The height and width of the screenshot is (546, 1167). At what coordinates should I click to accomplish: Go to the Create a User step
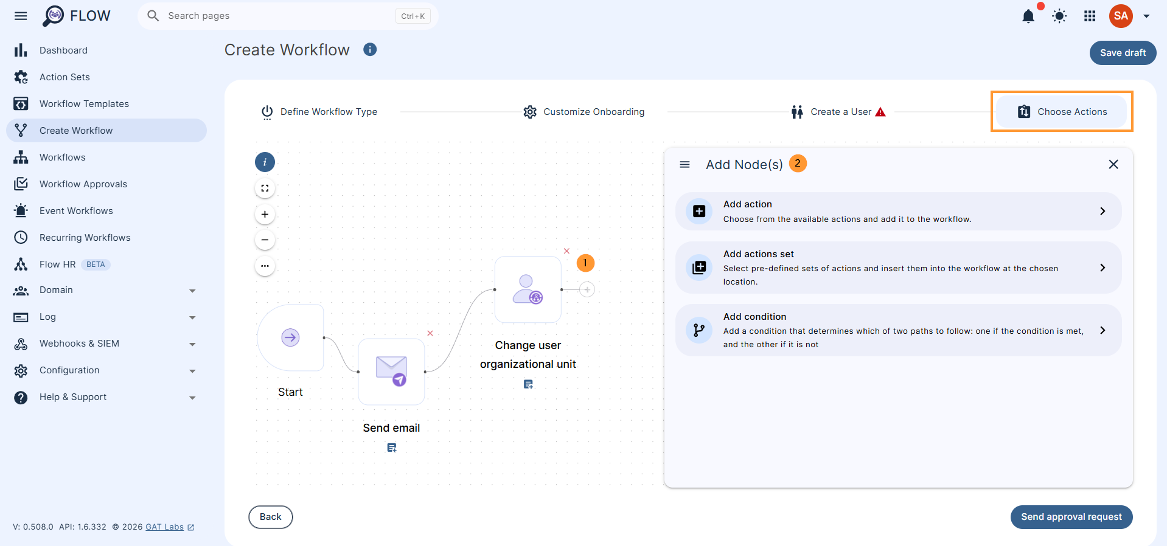(x=838, y=112)
